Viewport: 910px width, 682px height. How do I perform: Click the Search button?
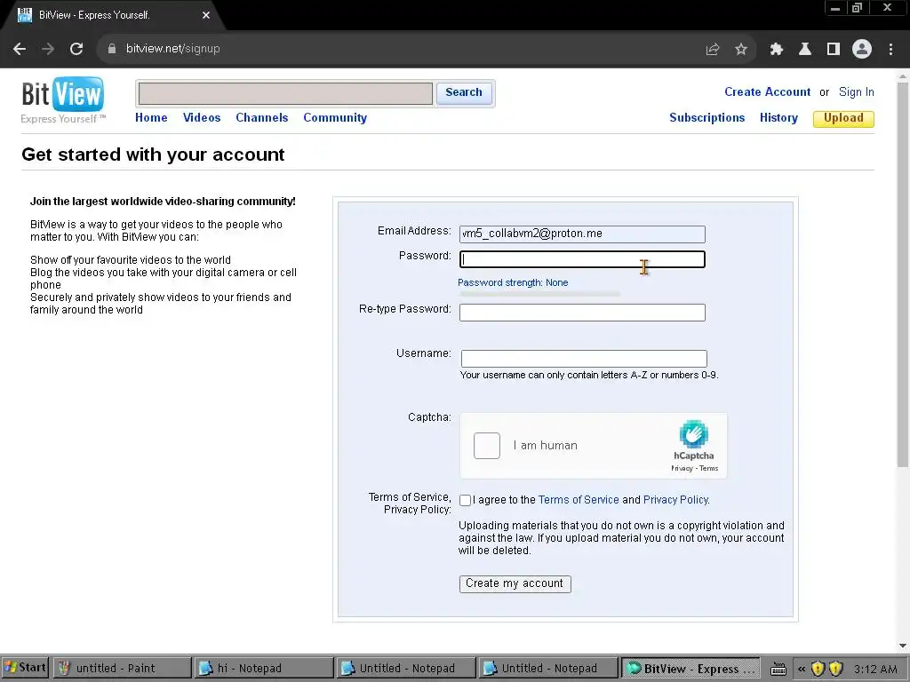coord(464,92)
